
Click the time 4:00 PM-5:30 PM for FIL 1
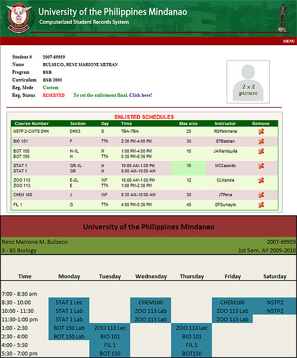tap(137, 205)
